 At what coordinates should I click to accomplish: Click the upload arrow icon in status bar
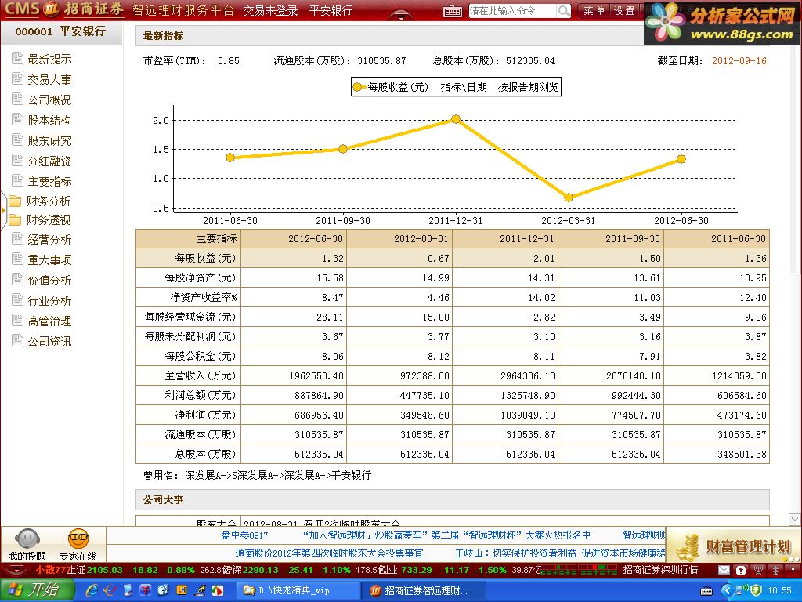[741, 570]
